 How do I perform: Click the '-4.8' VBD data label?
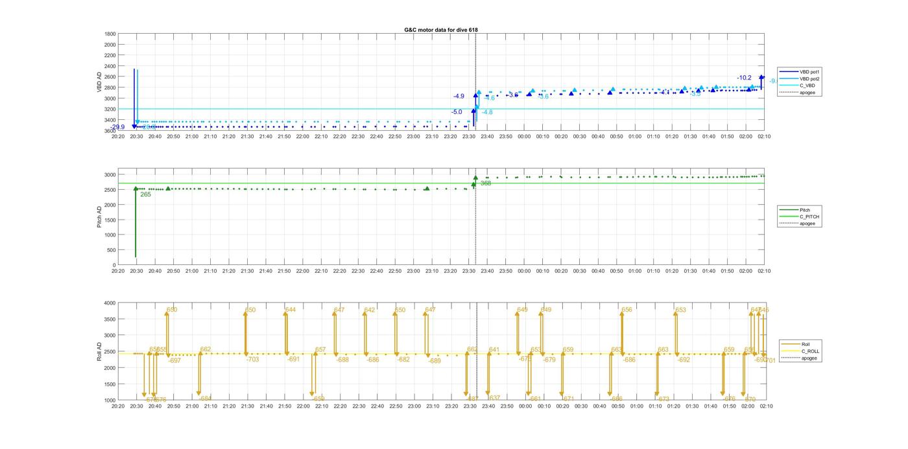[487, 112]
